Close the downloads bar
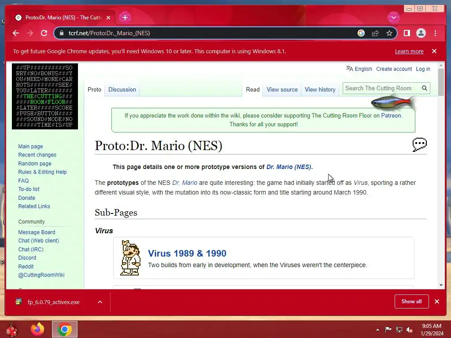 click(x=436, y=301)
